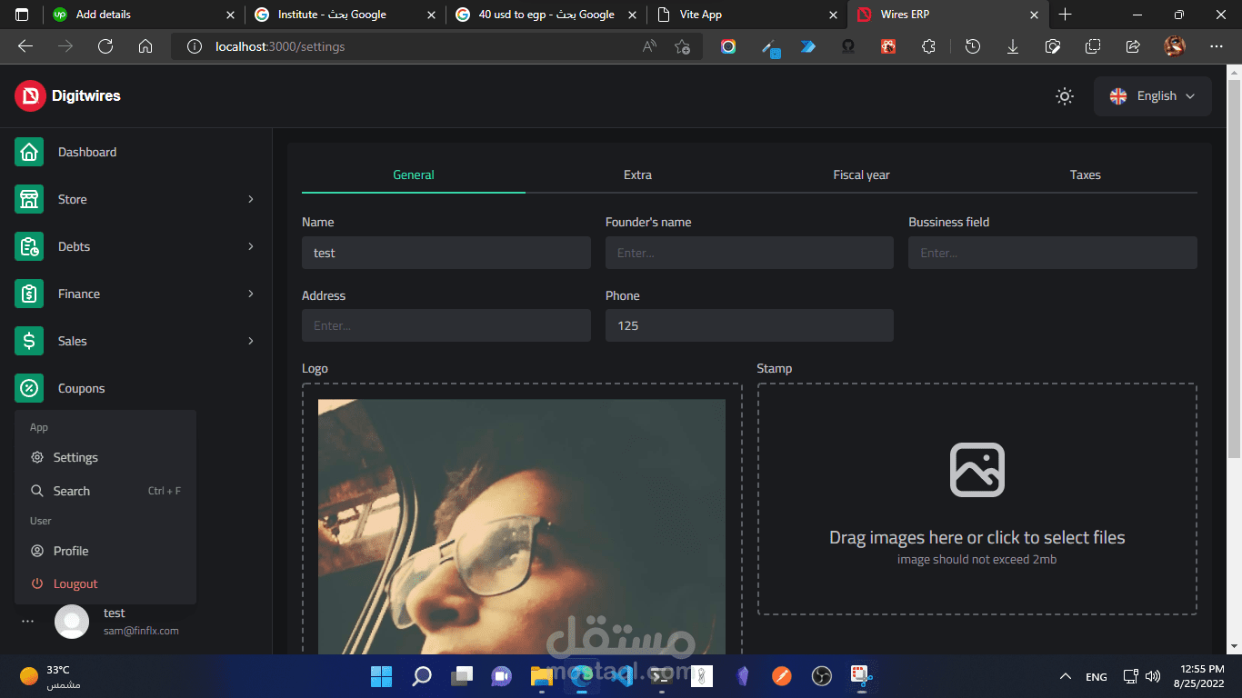Toggle light/dark theme sun icon
The image size is (1242, 698).
pyautogui.click(x=1065, y=96)
